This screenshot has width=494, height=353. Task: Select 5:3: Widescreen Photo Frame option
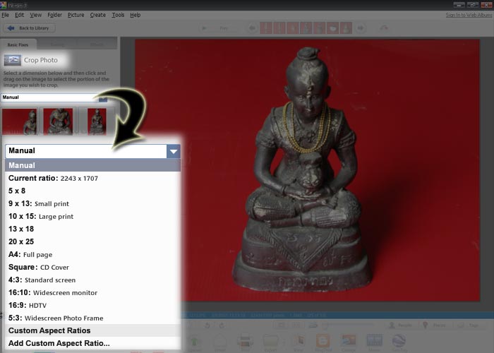pyautogui.click(x=92, y=318)
